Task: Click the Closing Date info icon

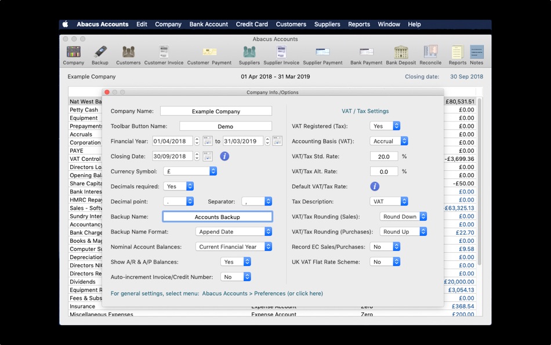Action: coord(224,156)
